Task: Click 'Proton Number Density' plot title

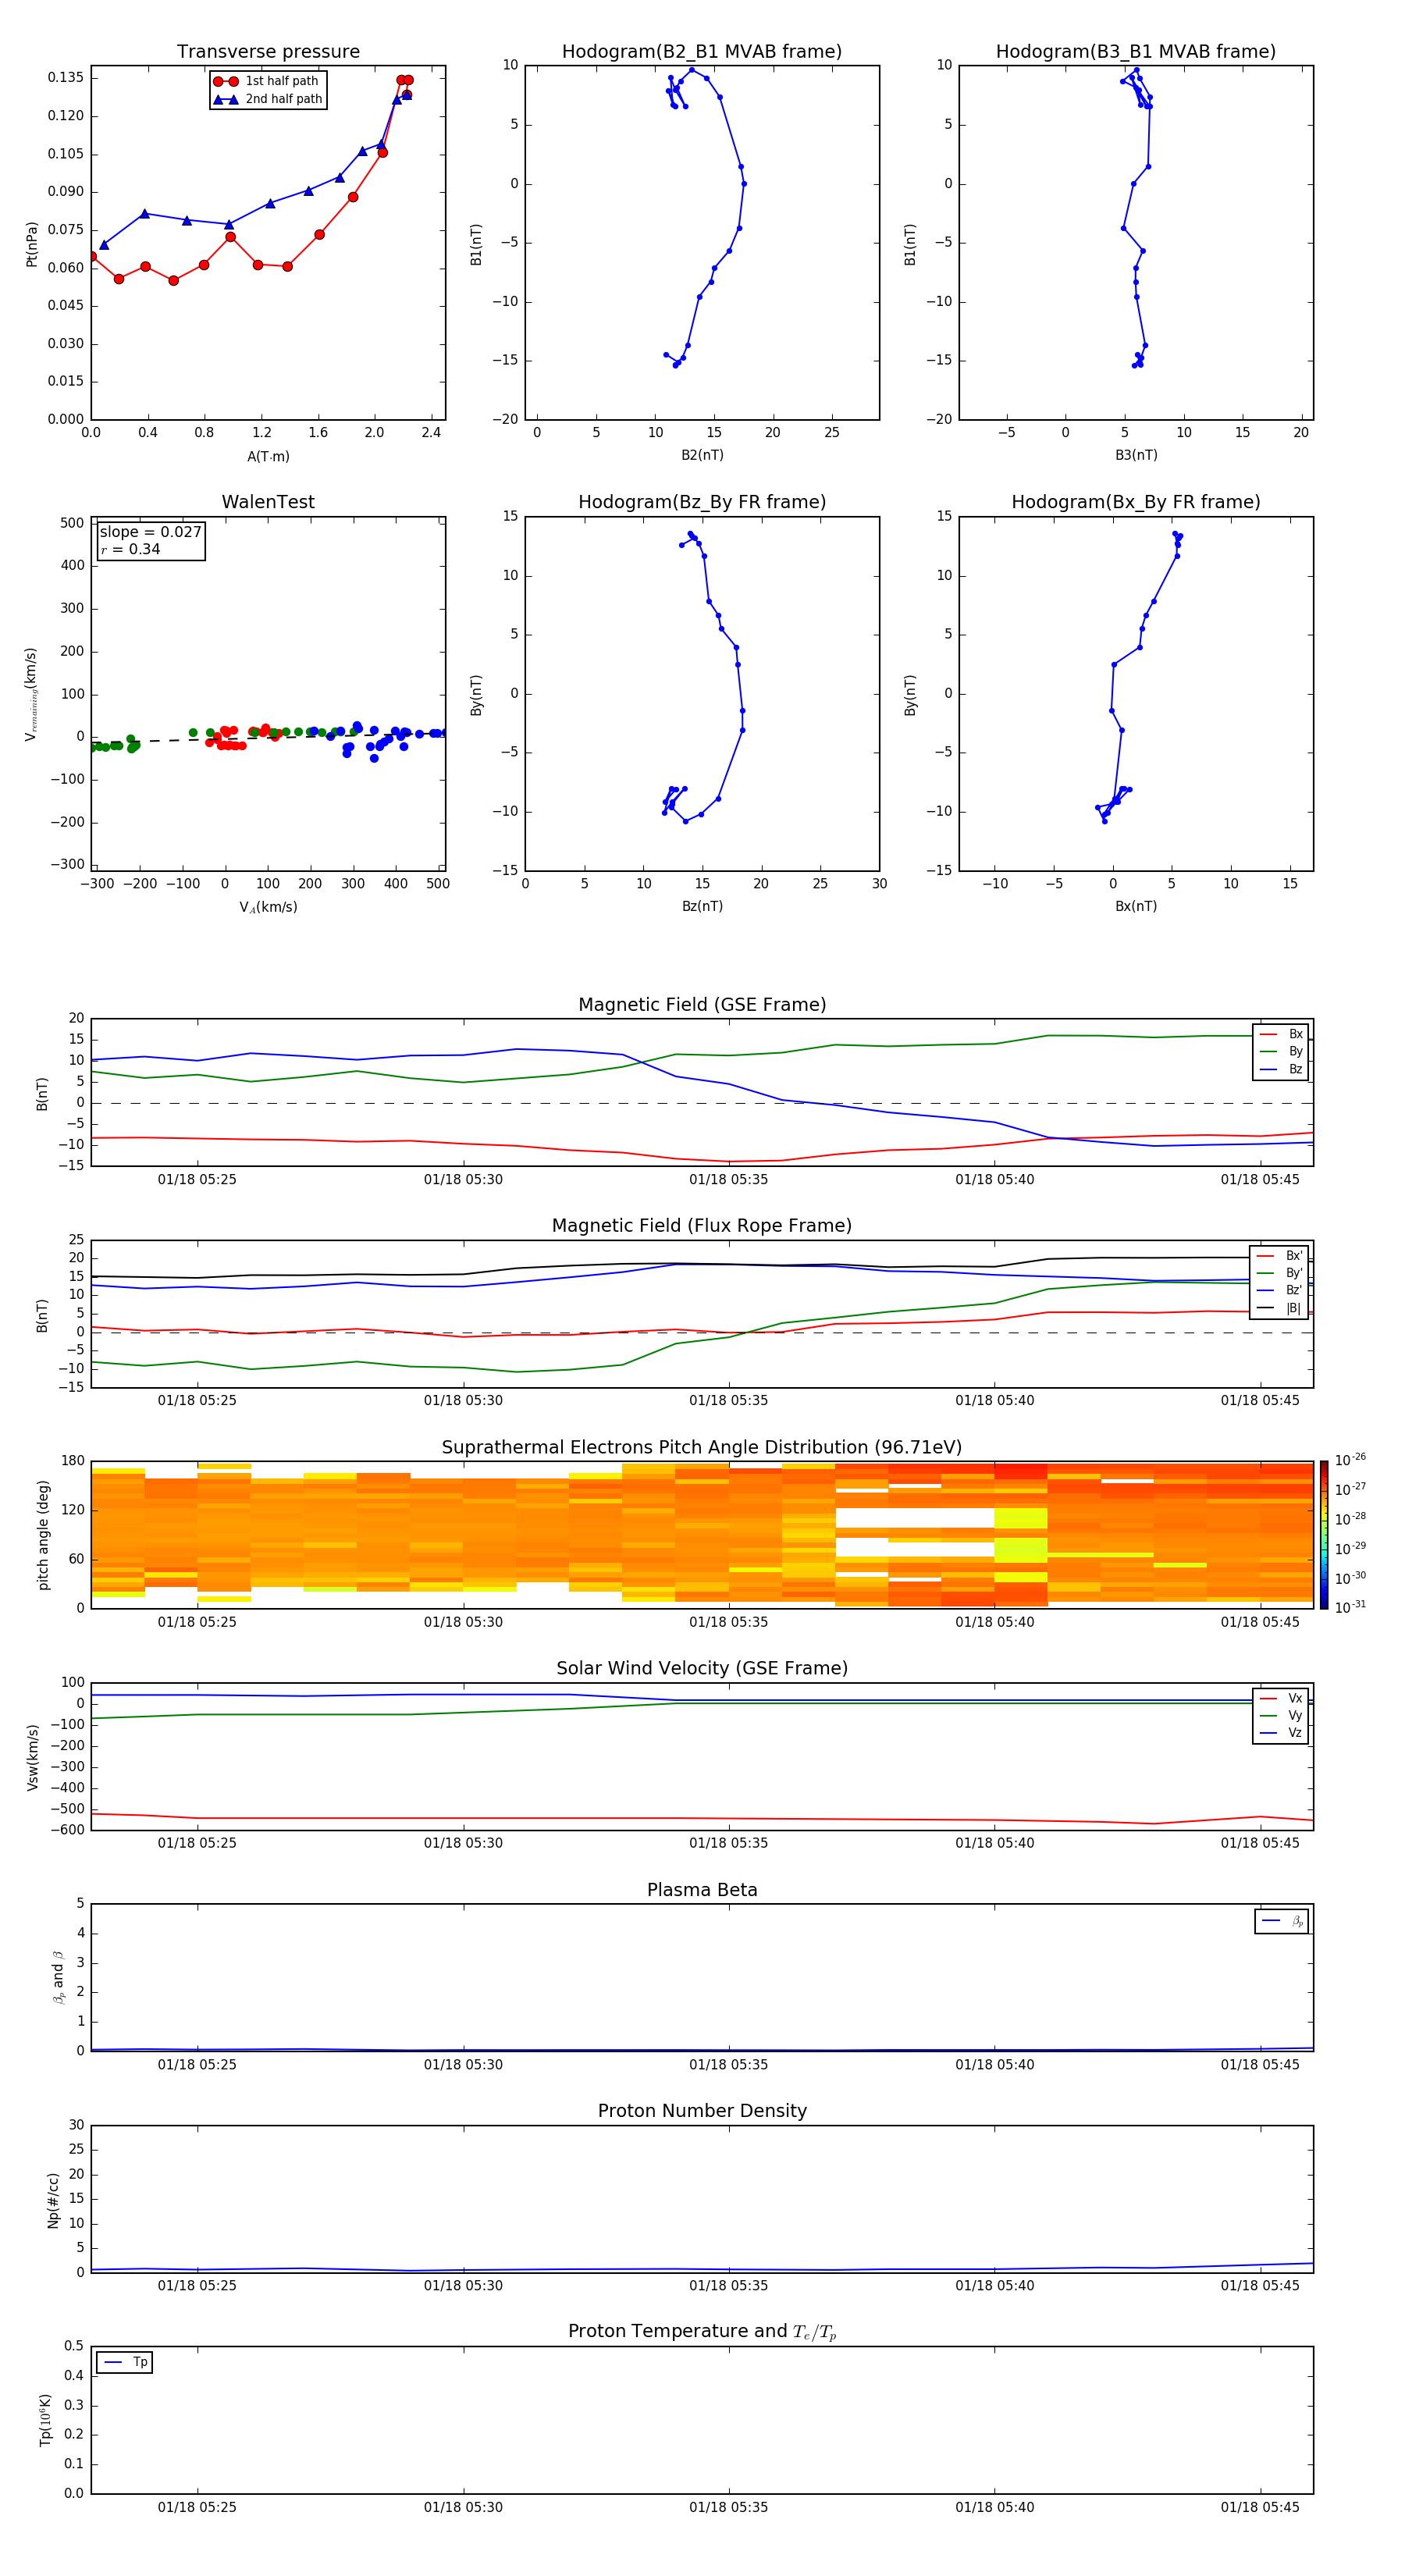Action: tap(702, 2111)
